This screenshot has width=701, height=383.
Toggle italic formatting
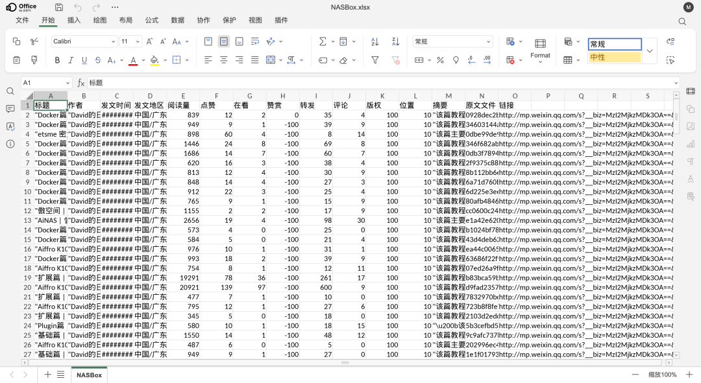[x=70, y=60]
